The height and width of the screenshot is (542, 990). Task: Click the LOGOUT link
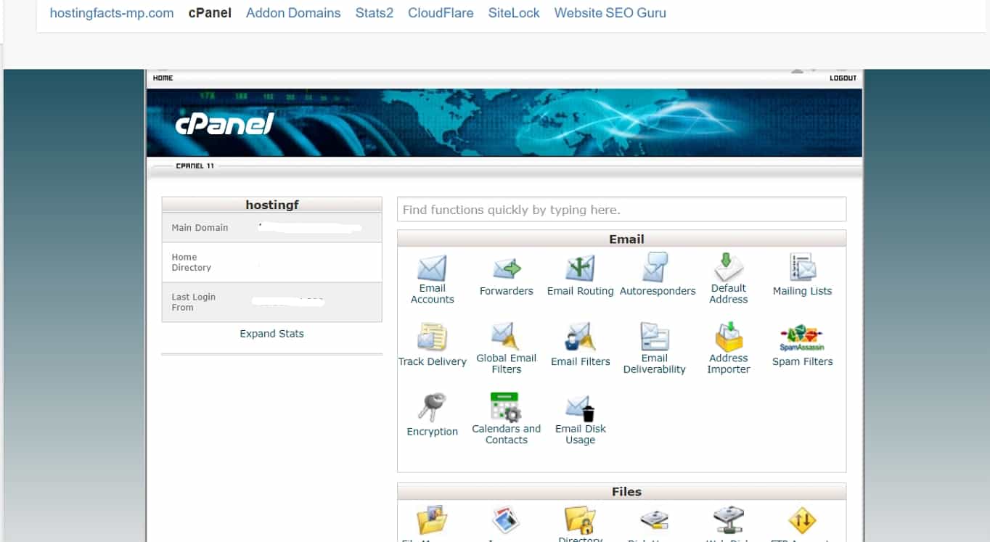tap(843, 78)
